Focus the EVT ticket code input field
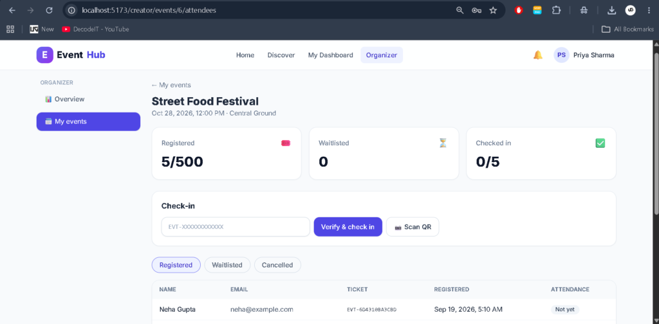The width and height of the screenshot is (659, 324). click(236, 227)
